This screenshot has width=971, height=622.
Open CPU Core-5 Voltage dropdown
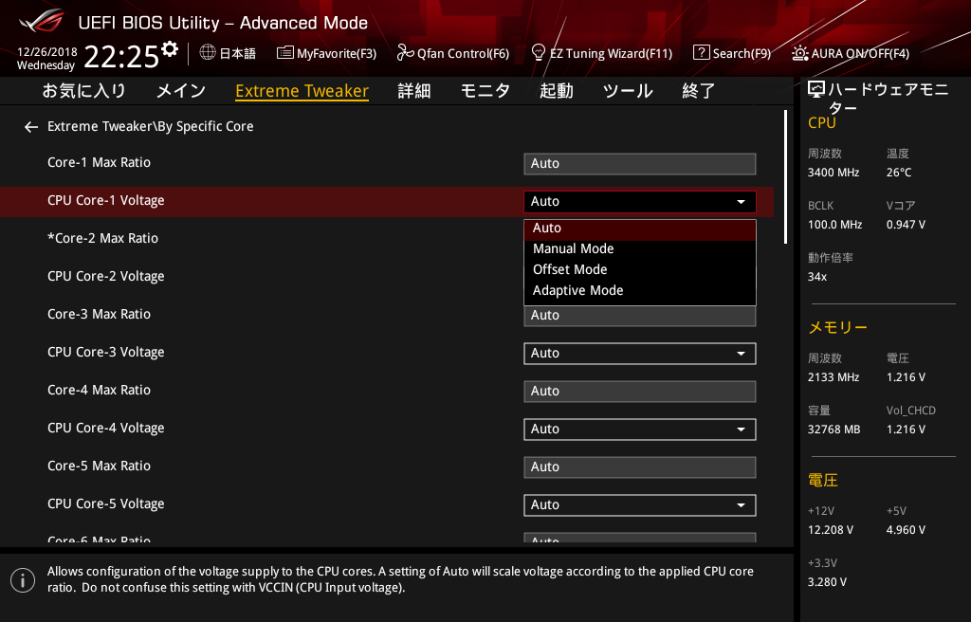[640, 505]
